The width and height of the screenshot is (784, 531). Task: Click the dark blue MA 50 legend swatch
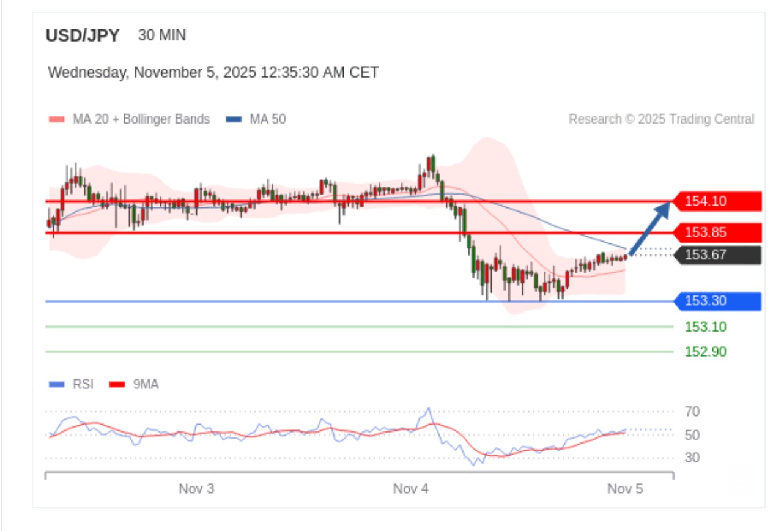(x=234, y=119)
